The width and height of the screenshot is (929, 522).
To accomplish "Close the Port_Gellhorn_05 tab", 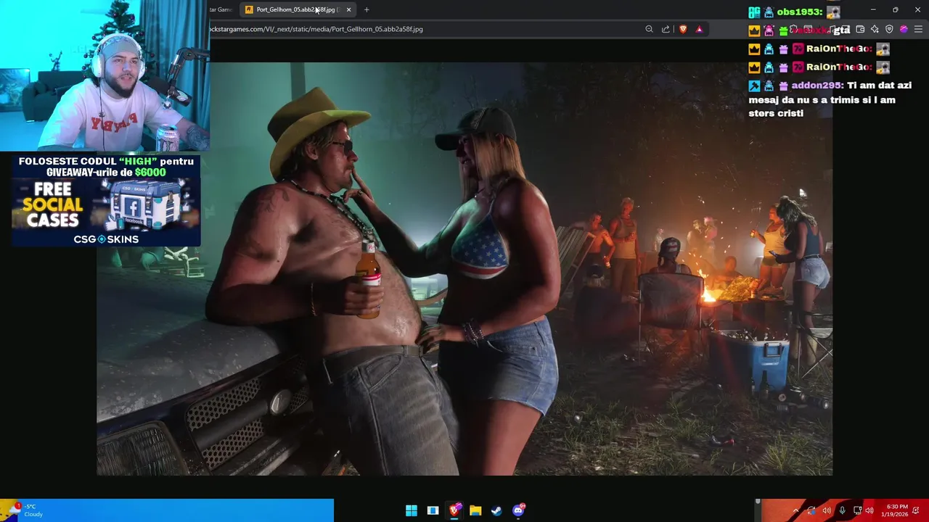I will 348,9.
